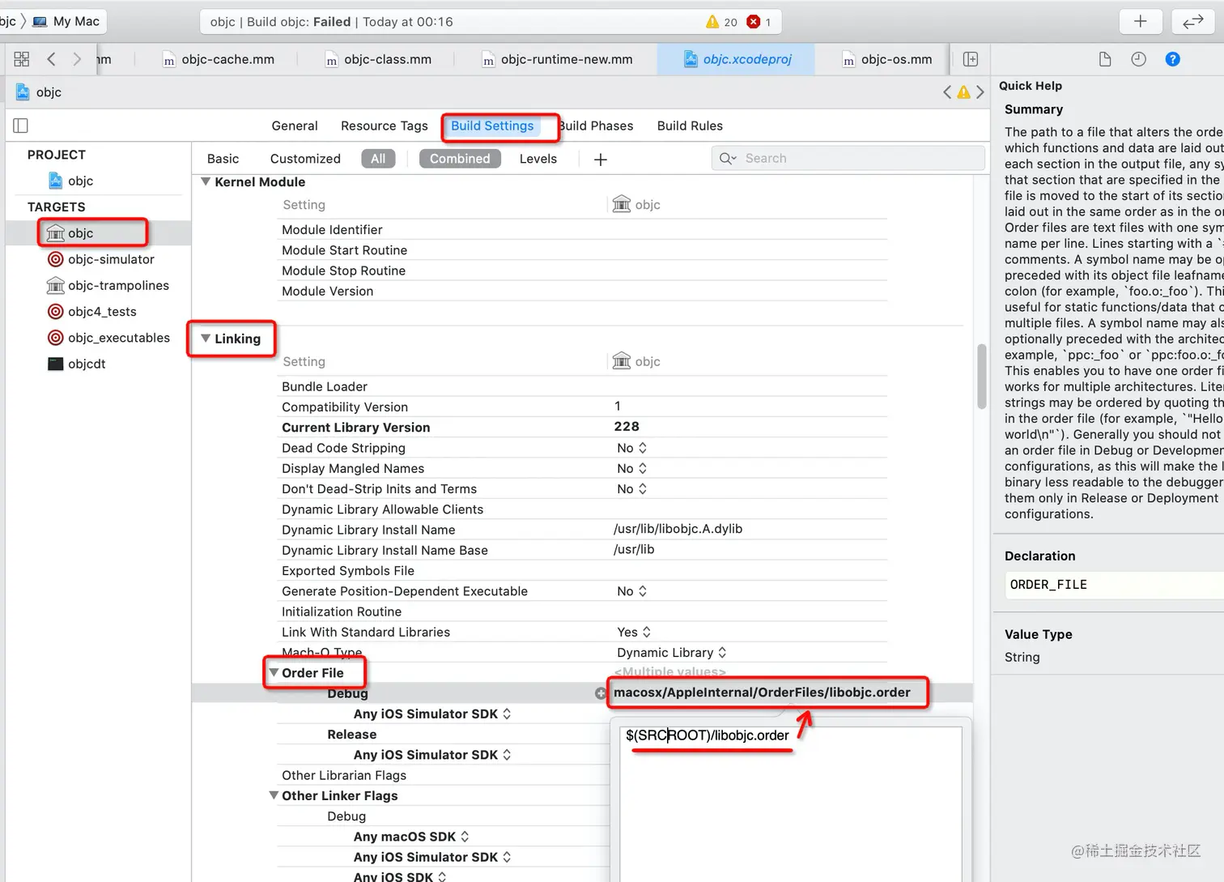Click the red error count icon

click(754, 22)
